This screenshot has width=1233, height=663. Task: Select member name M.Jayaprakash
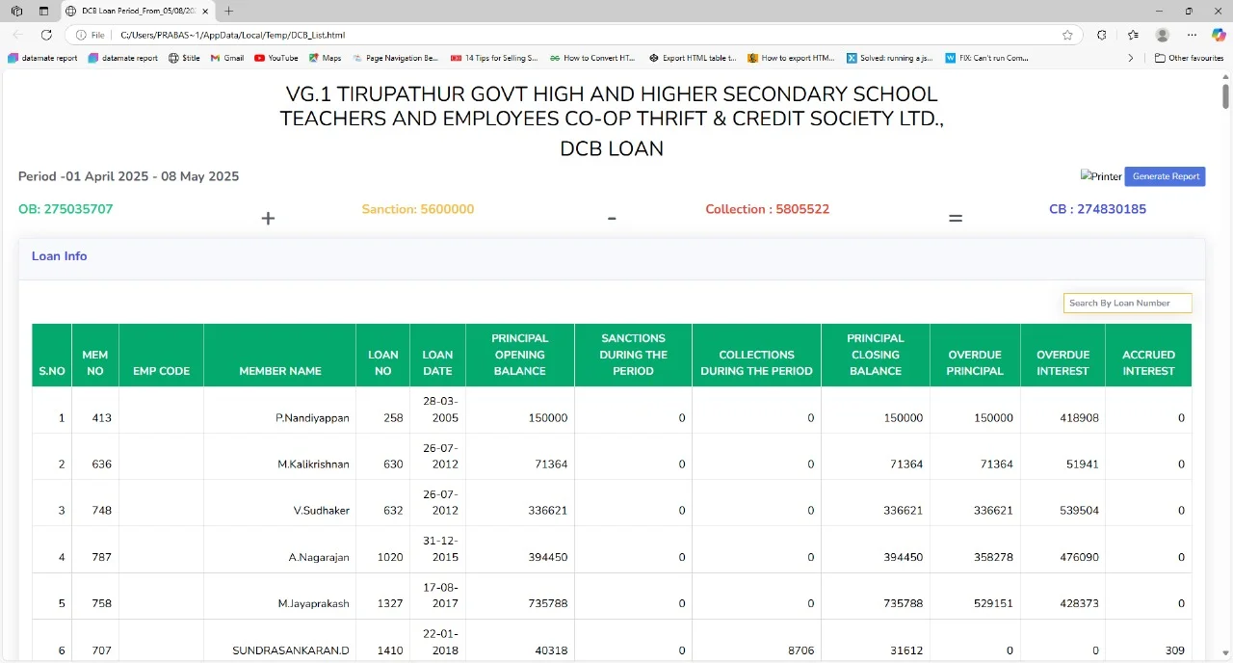pyautogui.click(x=313, y=604)
